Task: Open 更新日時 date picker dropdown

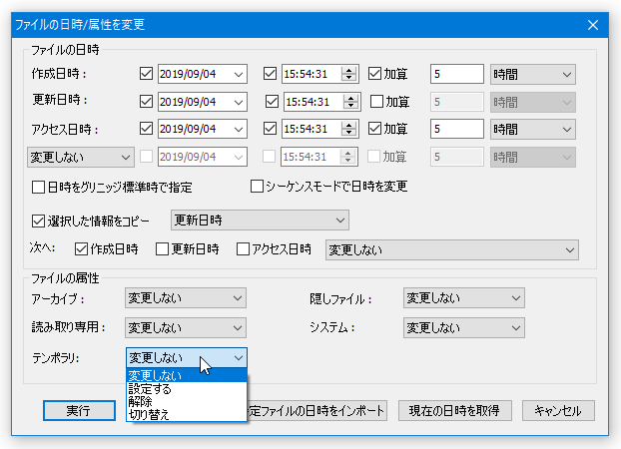Action: click(x=239, y=102)
